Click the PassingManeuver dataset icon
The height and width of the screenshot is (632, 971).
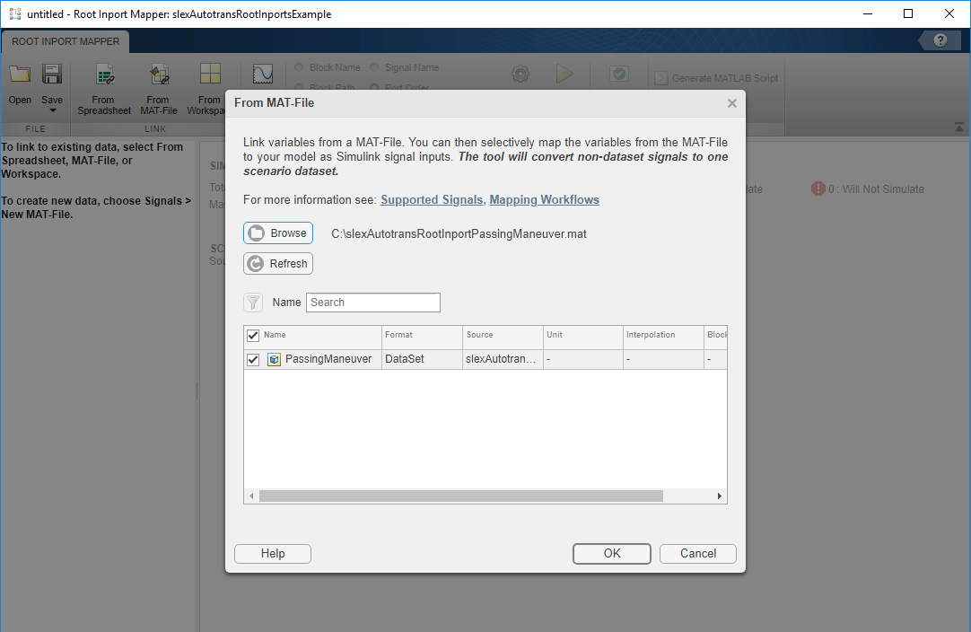tap(274, 359)
